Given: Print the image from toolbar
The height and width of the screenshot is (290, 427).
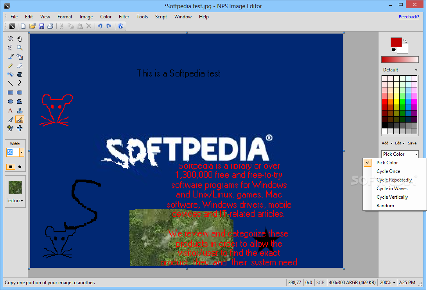Looking at the screenshot, I should pyautogui.click(x=50, y=26).
